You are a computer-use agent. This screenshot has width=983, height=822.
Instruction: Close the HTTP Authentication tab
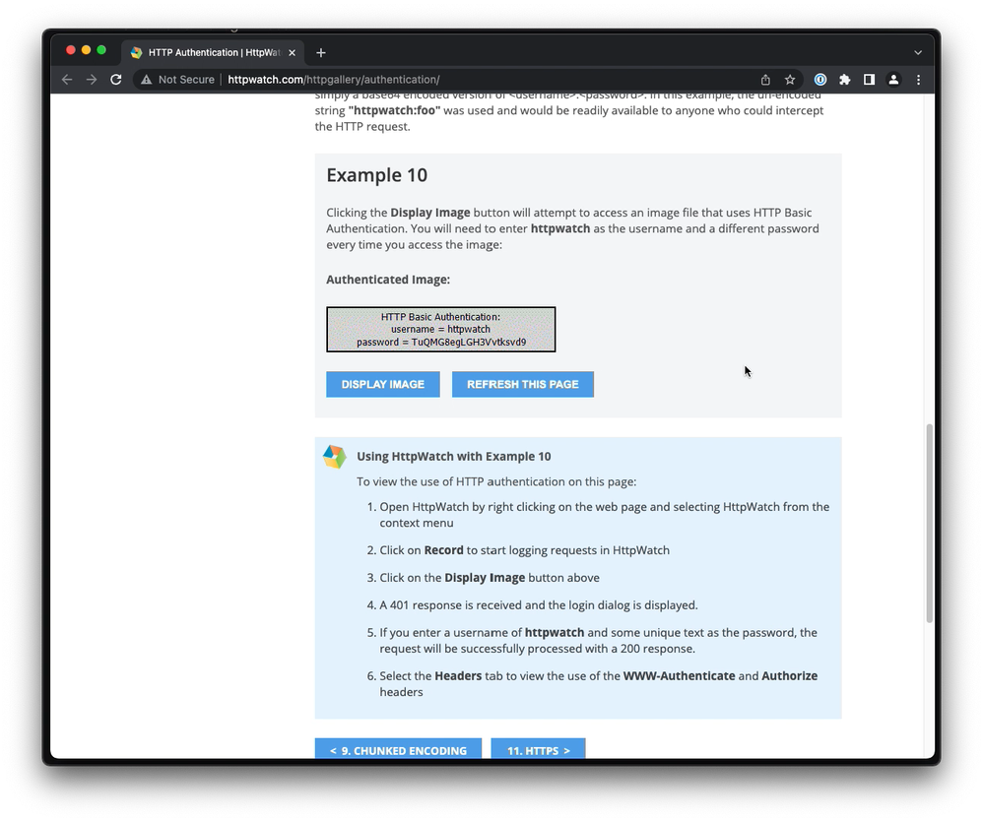tap(292, 52)
